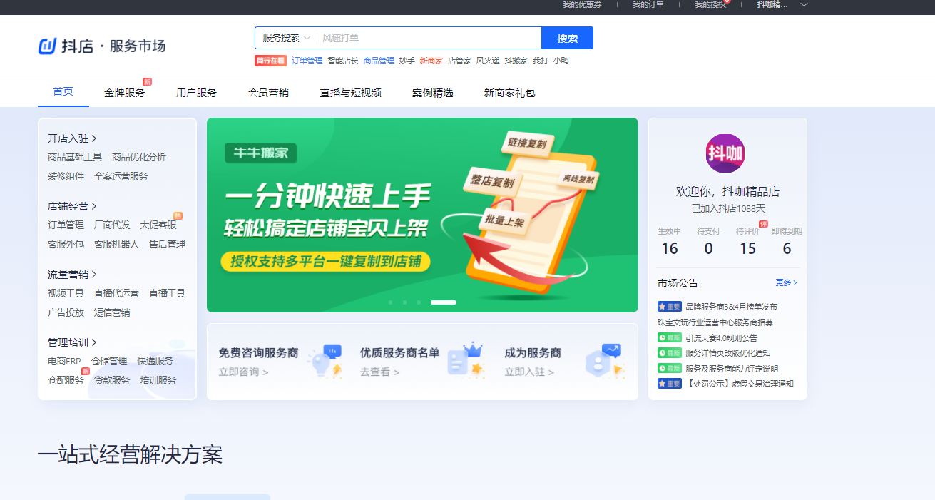
Task: Open the 直播与短视频 tab
Action: (350, 93)
